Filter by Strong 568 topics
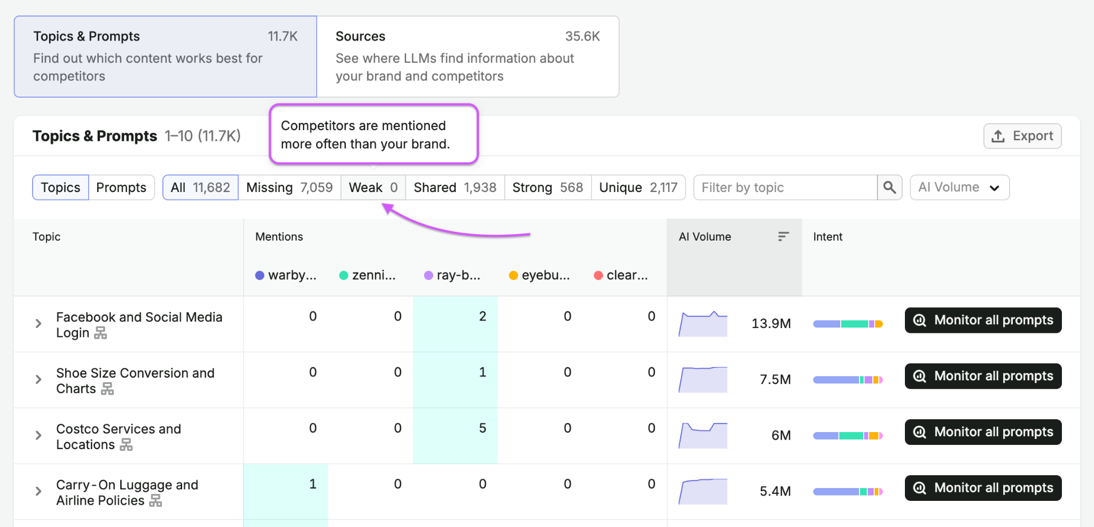The width and height of the screenshot is (1094, 527). (x=548, y=187)
